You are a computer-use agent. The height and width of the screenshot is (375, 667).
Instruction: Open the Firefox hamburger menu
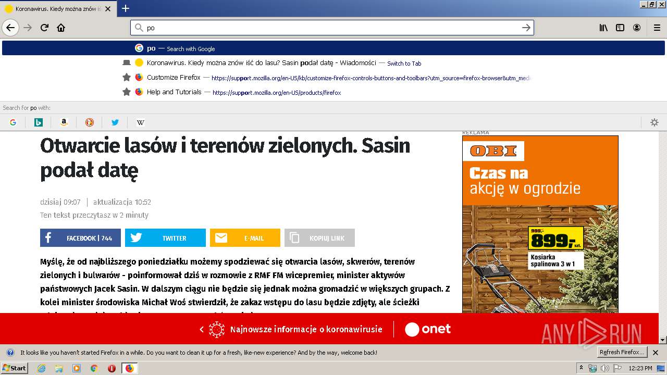point(657,28)
